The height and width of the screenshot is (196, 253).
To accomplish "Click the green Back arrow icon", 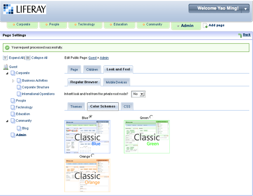I will 240,35.
